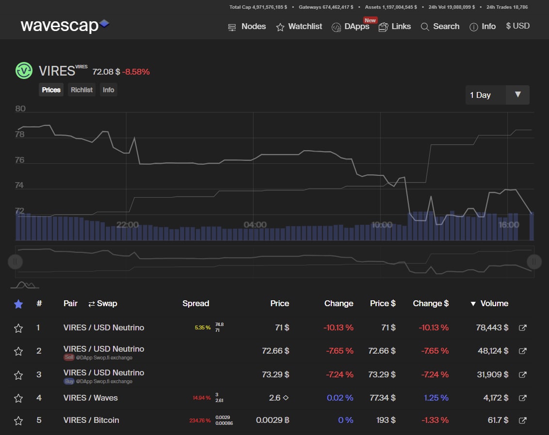The width and height of the screenshot is (549, 435).
Task: Open the 1 Day timeframe dropdown
Action: point(497,95)
